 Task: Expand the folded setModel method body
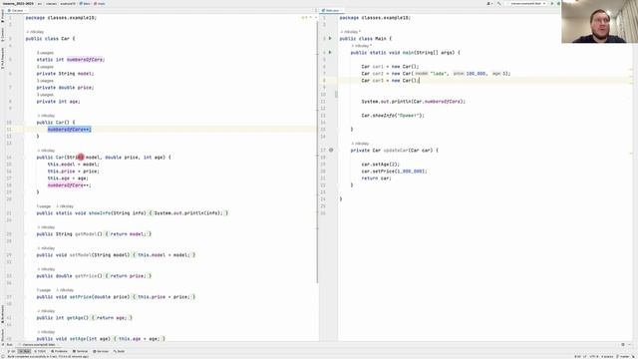[163, 255]
